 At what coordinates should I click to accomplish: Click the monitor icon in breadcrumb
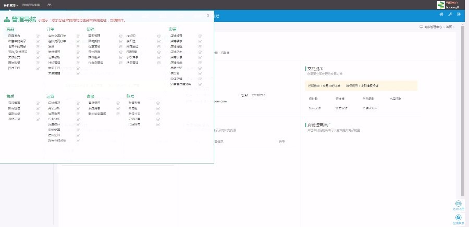pos(421,27)
